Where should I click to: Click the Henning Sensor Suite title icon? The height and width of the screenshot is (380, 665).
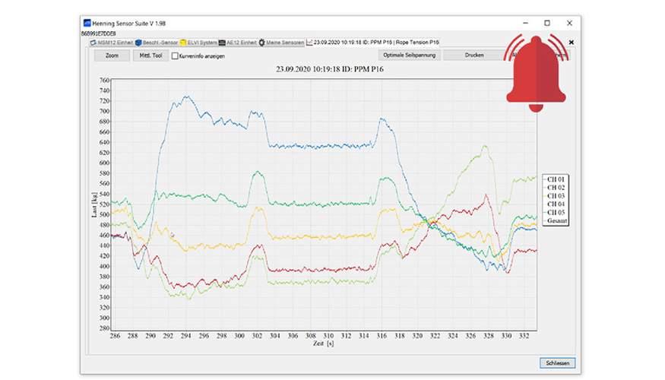pos(87,24)
